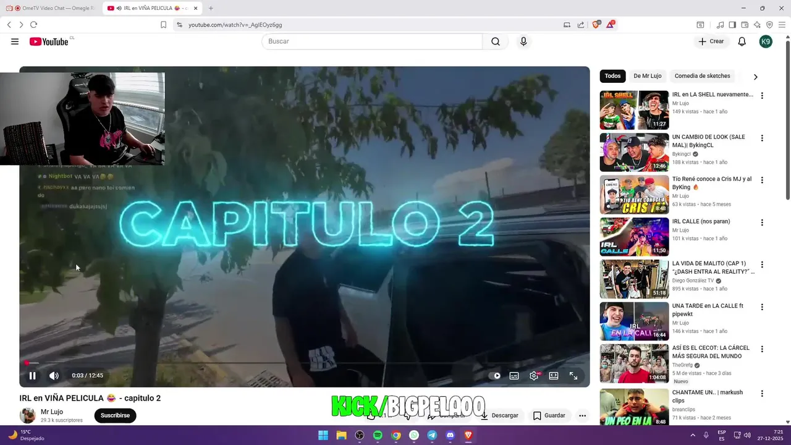Close the IRL en VIÑA PELICULA tab
791x445 pixels.
(196, 8)
